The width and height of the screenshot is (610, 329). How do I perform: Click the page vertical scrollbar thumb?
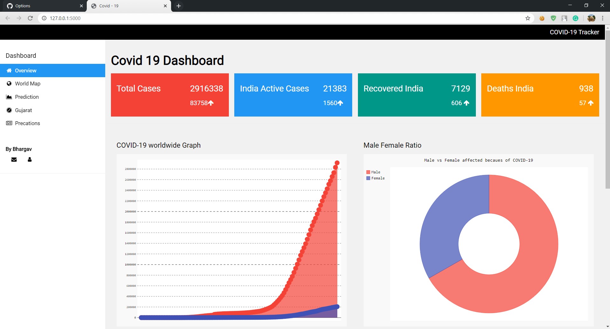click(607, 110)
